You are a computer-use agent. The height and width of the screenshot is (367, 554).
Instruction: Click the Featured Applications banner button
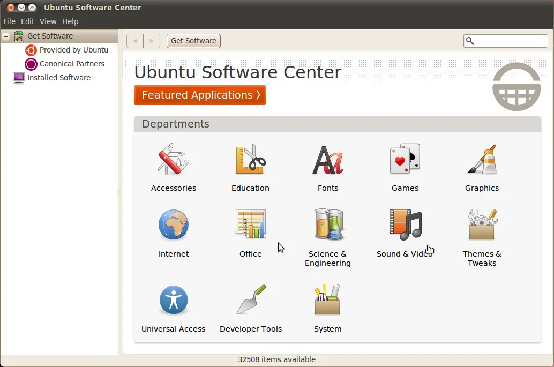(200, 95)
